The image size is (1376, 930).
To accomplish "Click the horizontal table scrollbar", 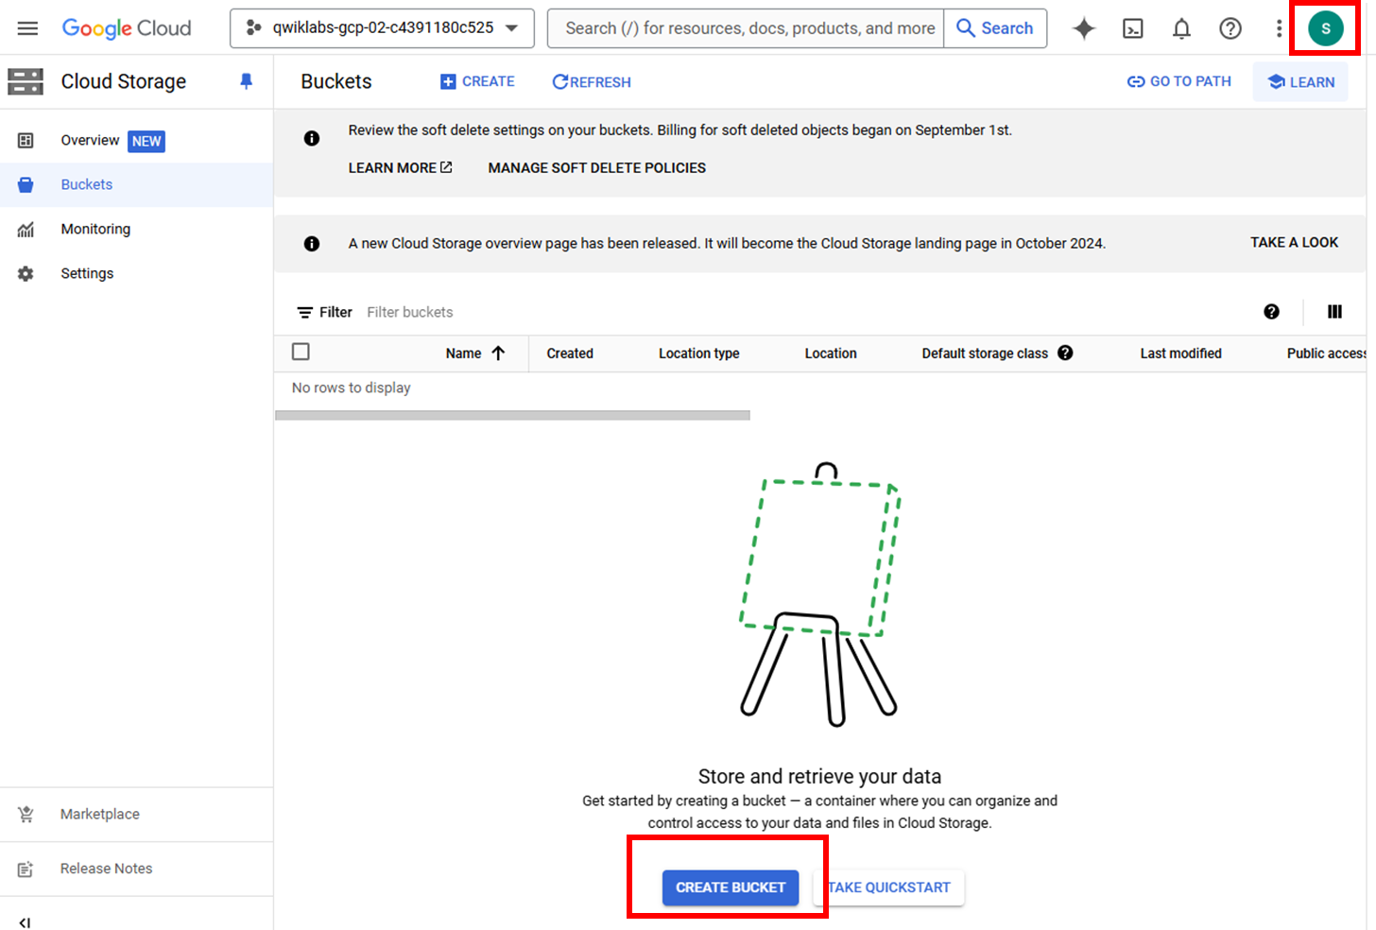I will 512,415.
